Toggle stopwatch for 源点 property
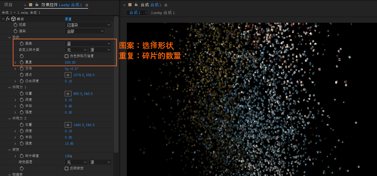The width and height of the screenshot is (377, 176). coord(22,75)
